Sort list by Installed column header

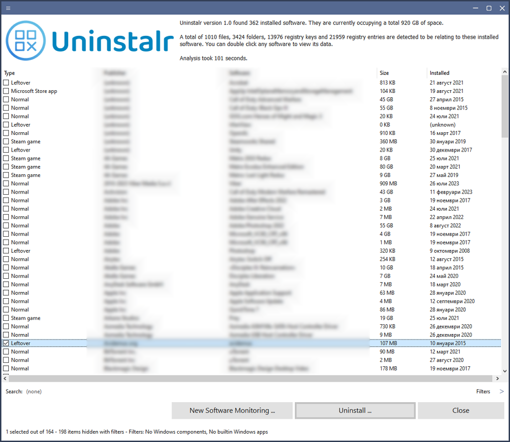[439, 73]
